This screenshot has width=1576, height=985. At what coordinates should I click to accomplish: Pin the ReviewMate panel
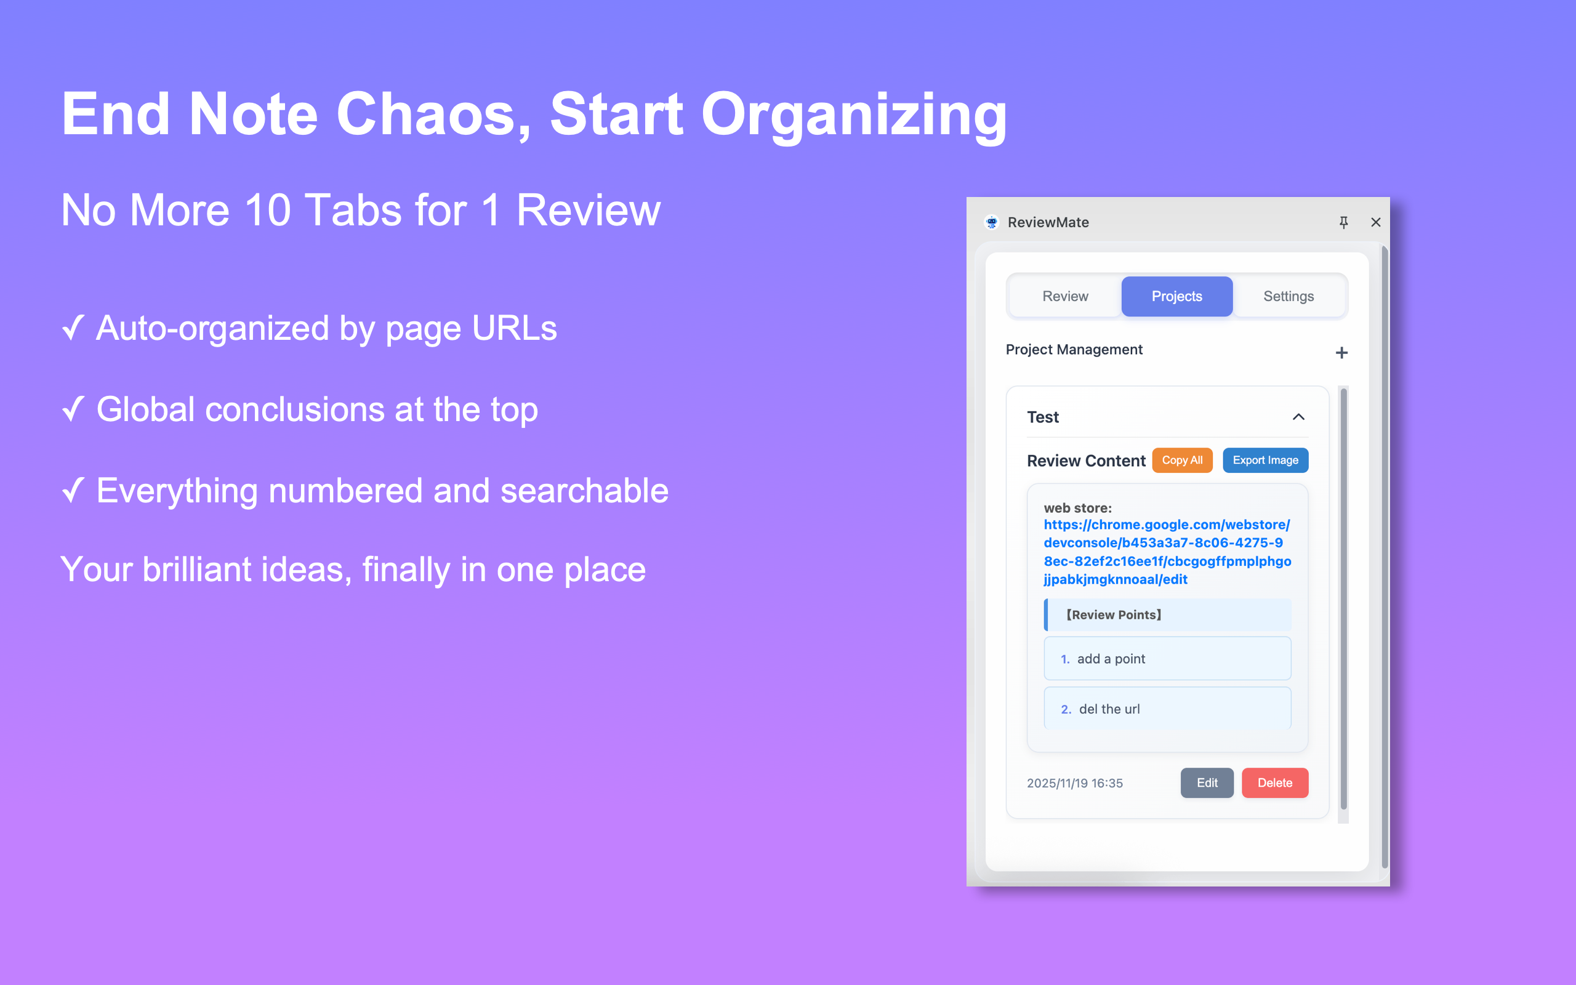pos(1343,222)
